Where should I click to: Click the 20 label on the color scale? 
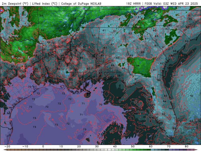click(79, 146)
